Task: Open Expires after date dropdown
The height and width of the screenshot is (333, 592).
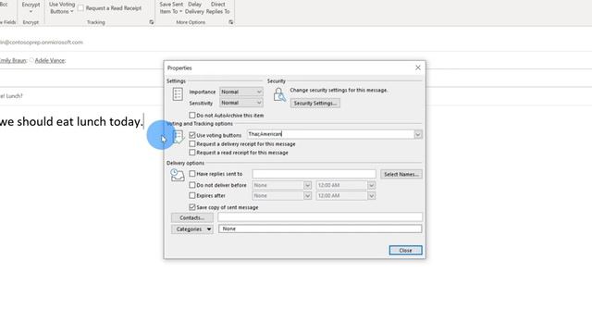Action: (307, 195)
